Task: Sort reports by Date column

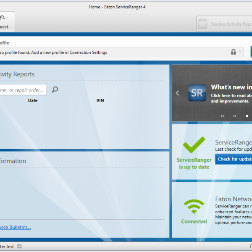Action: (x=33, y=100)
